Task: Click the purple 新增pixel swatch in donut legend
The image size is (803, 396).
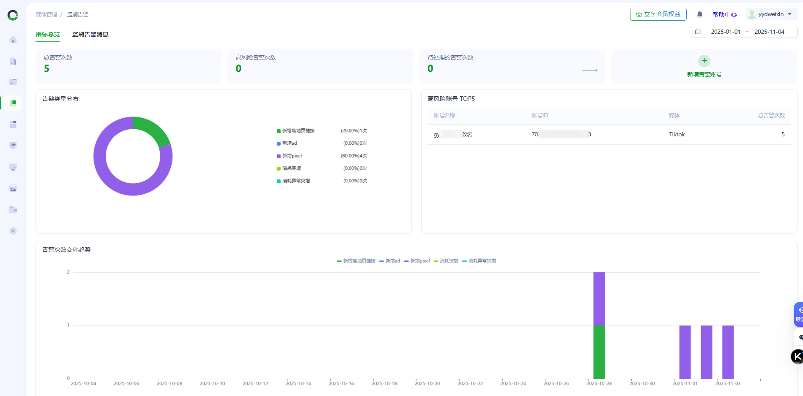Action: pyautogui.click(x=279, y=156)
